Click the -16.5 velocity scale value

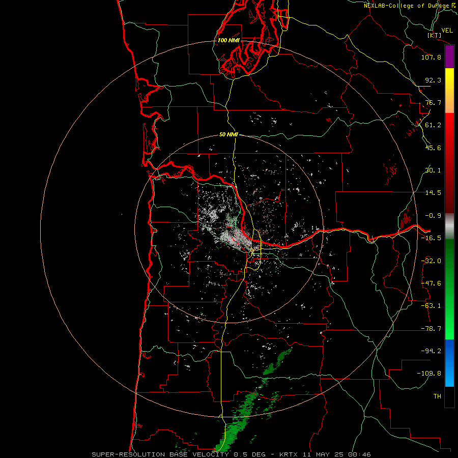[x=431, y=238]
